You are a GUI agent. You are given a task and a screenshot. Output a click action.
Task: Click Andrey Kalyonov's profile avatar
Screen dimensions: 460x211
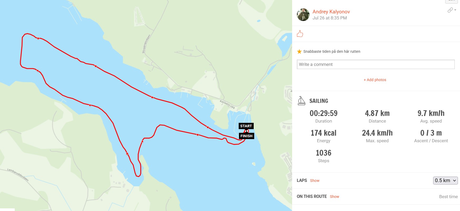[303, 15]
